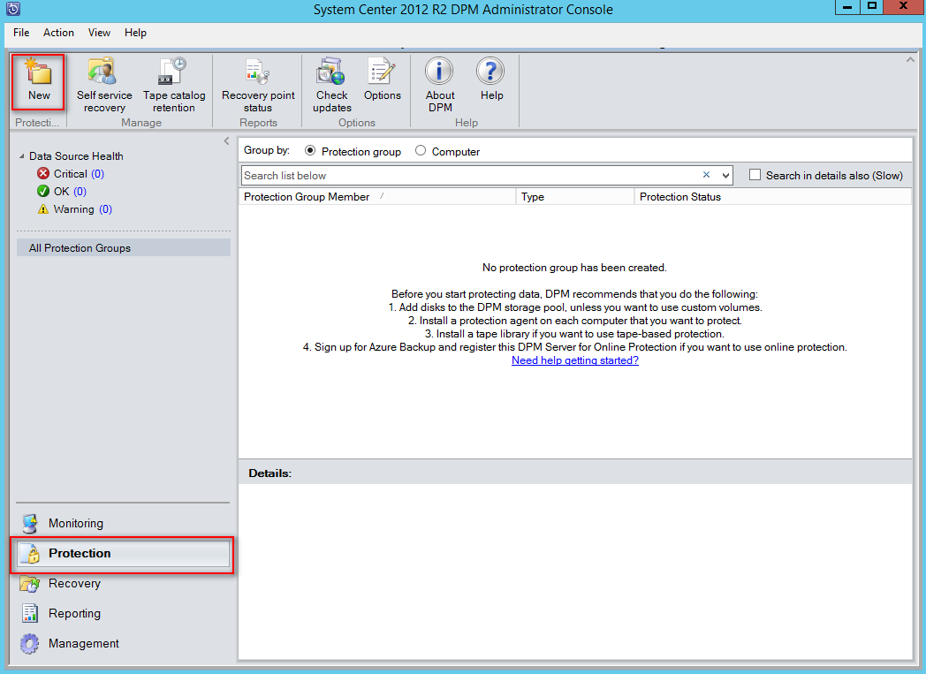Image resolution: width=926 pixels, height=674 pixels.
Task: Click the DPM app icon in title bar
Action: [x=13, y=9]
